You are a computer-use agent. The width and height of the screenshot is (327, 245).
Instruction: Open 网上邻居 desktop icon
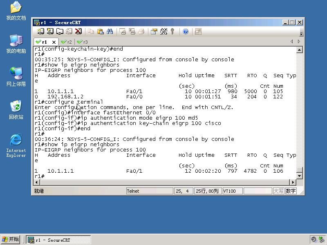pyautogui.click(x=16, y=77)
